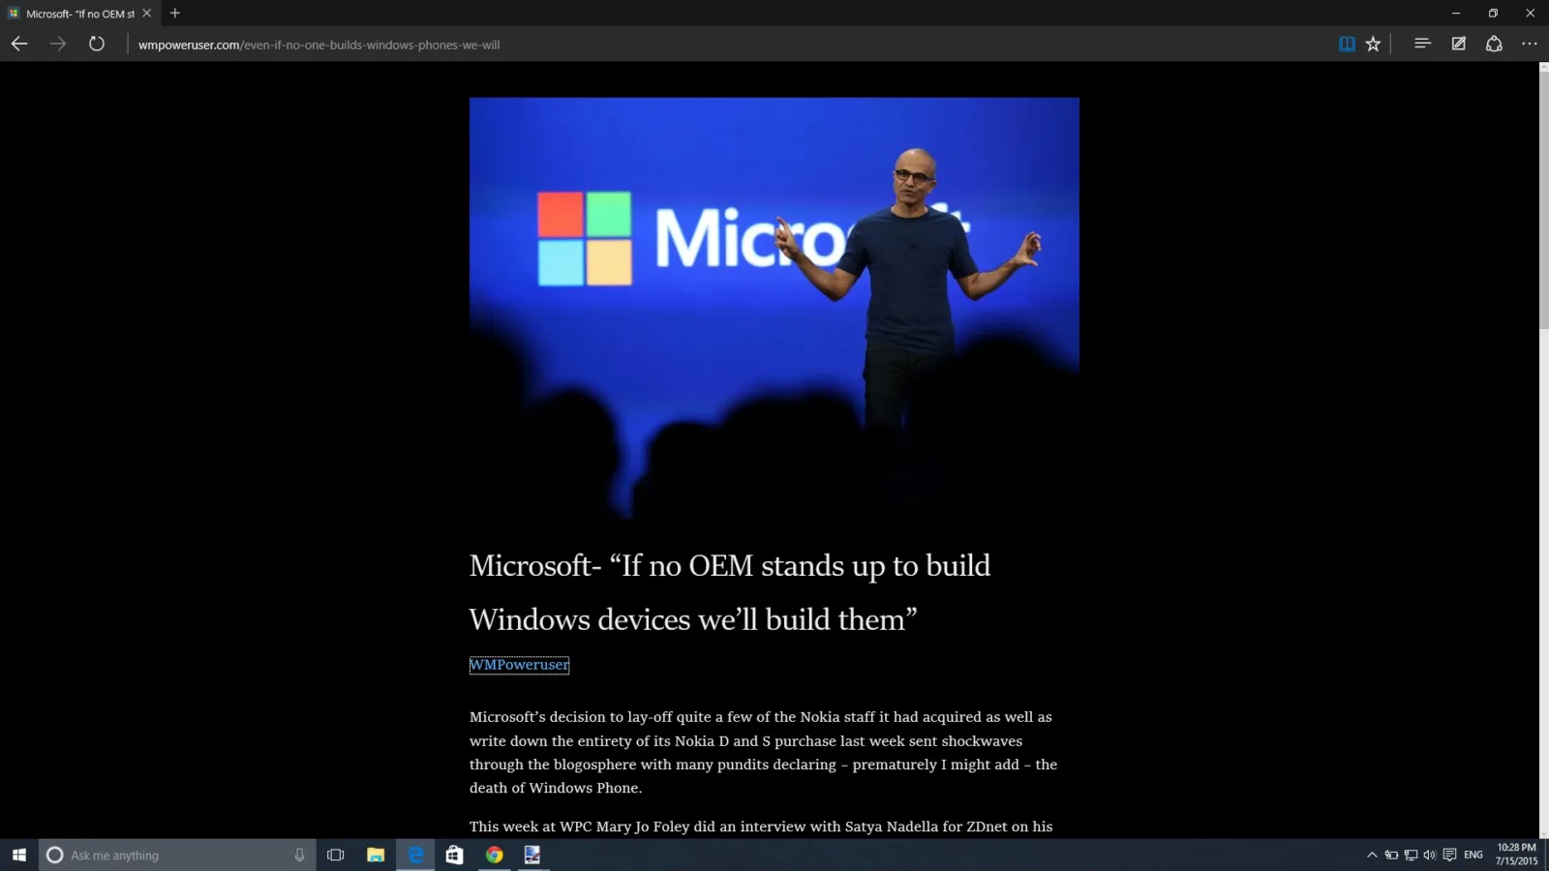The width and height of the screenshot is (1549, 871).
Task: Click the article headline about OEM Windows devices
Action: pos(730,592)
